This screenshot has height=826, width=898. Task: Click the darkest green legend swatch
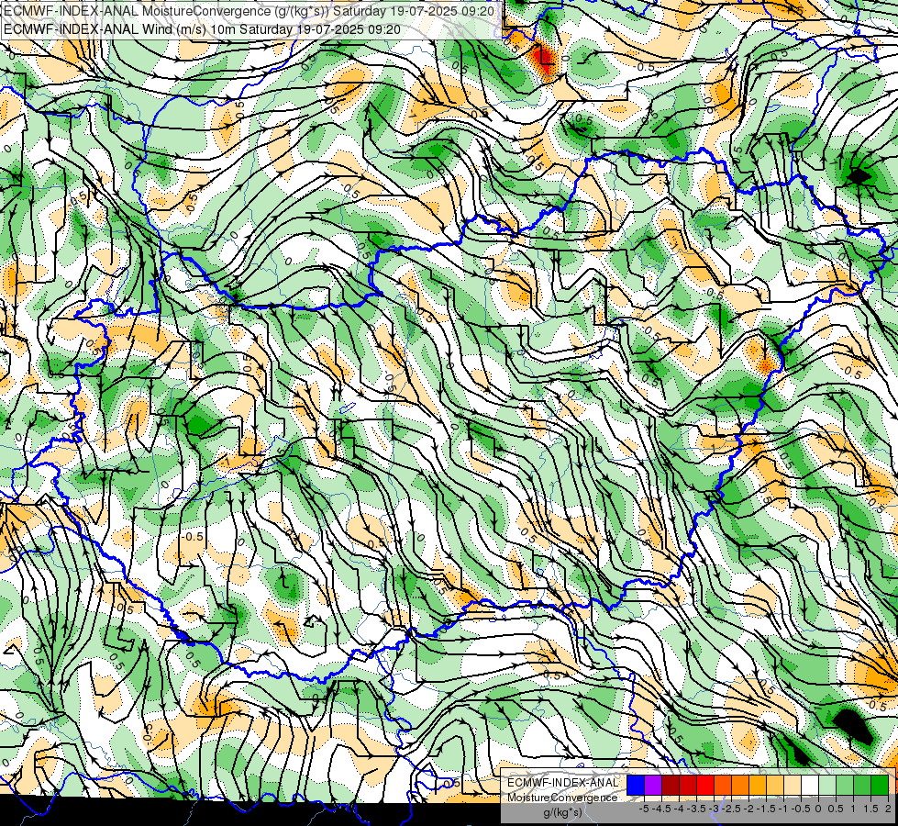pyautogui.click(x=880, y=785)
